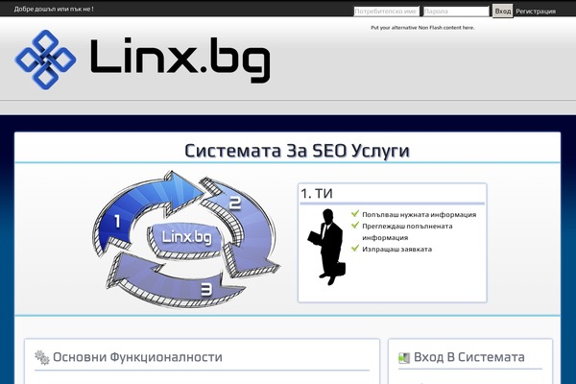Screen dimensions: 576x384
Task: Click the Добре дошъл или пък не greeting
Action: pyautogui.click(x=54, y=10)
